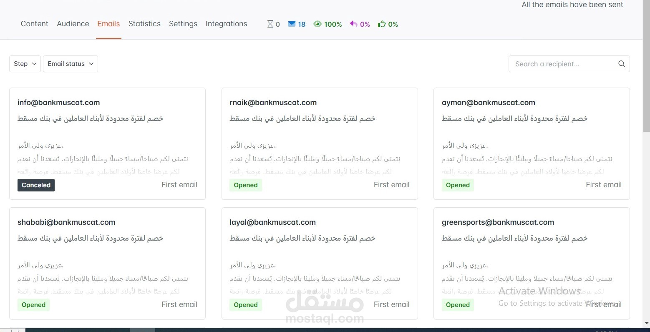Open the info@bankmuscat.com email card

107,144
